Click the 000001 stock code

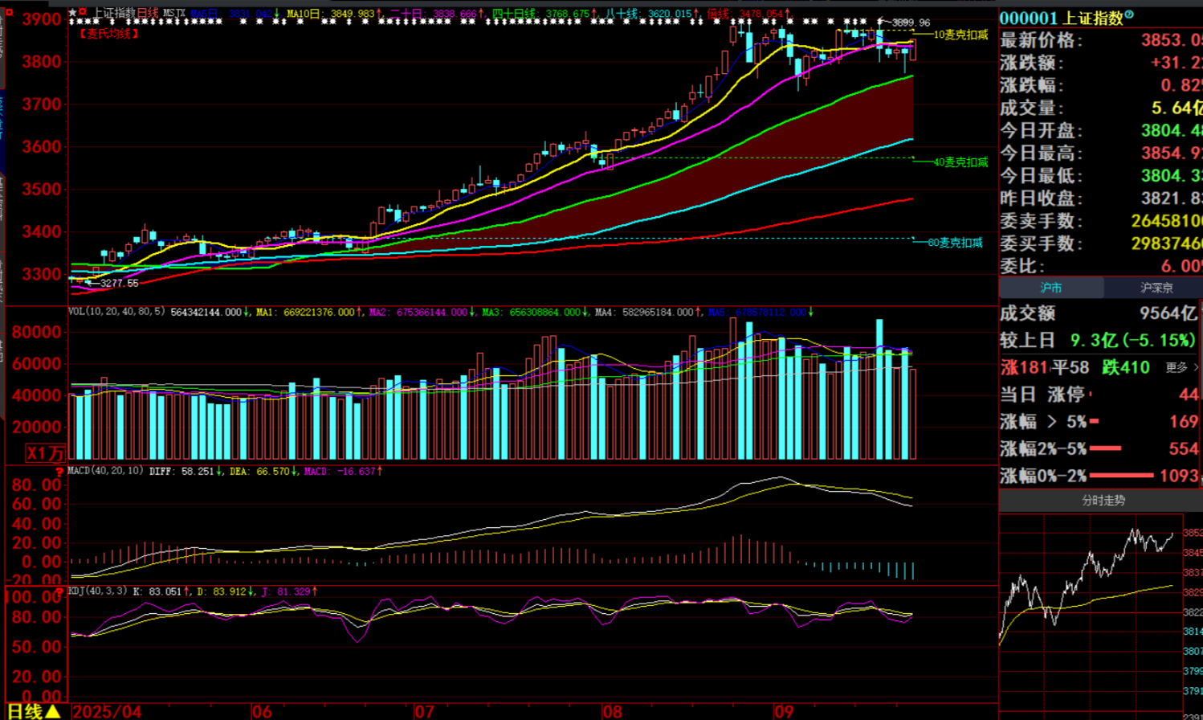point(1028,18)
